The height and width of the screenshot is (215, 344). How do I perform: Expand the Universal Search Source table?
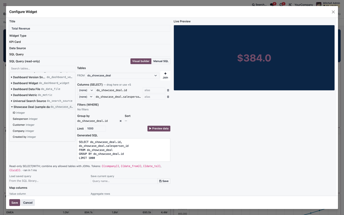11,101
